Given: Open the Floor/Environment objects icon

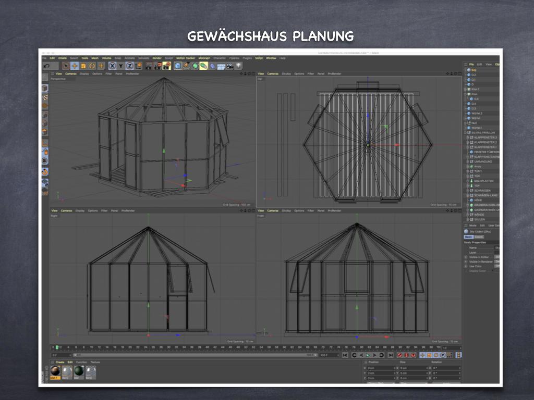Looking at the screenshot, I should pos(221,66).
